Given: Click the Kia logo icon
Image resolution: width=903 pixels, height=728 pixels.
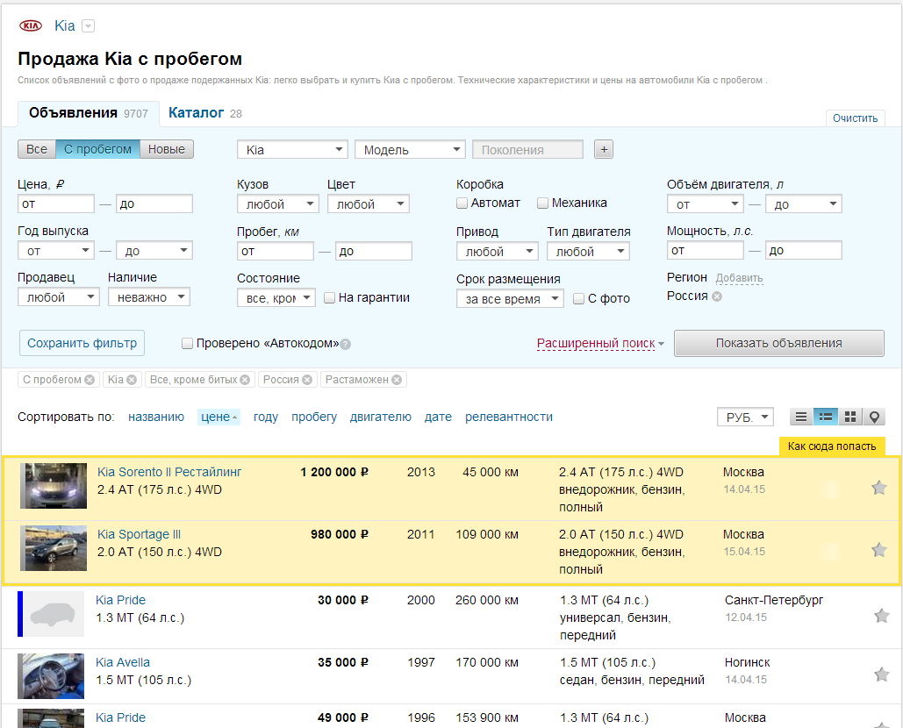Looking at the screenshot, I should [31, 26].
